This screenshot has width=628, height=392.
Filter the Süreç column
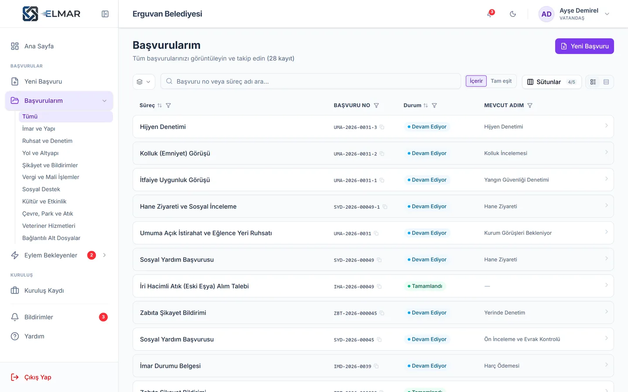click(168, 105)
